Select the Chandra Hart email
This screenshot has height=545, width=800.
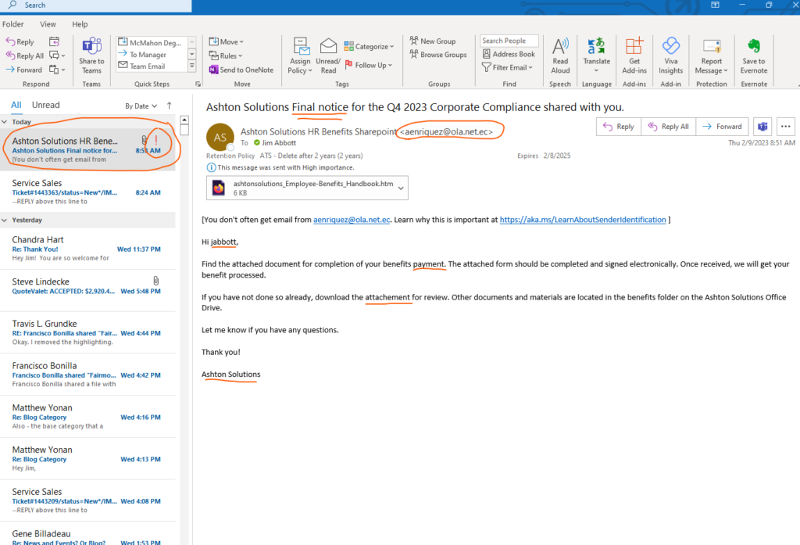point(87,249)
